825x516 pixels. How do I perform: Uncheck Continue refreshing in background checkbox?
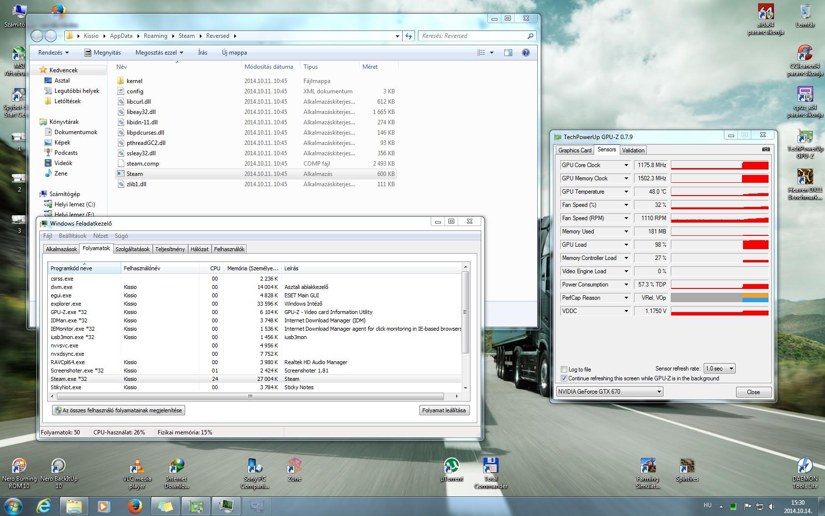[564, 378]
